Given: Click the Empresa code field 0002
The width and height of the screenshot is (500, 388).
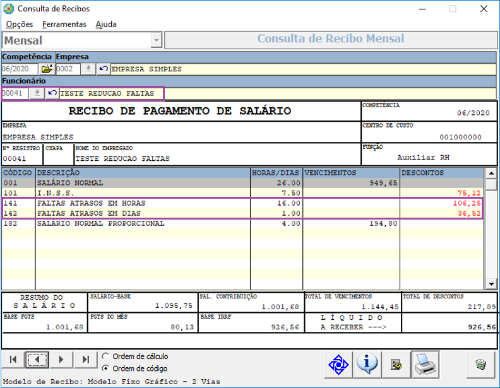Looking at the screenshot, I should (x=68, y=69).
